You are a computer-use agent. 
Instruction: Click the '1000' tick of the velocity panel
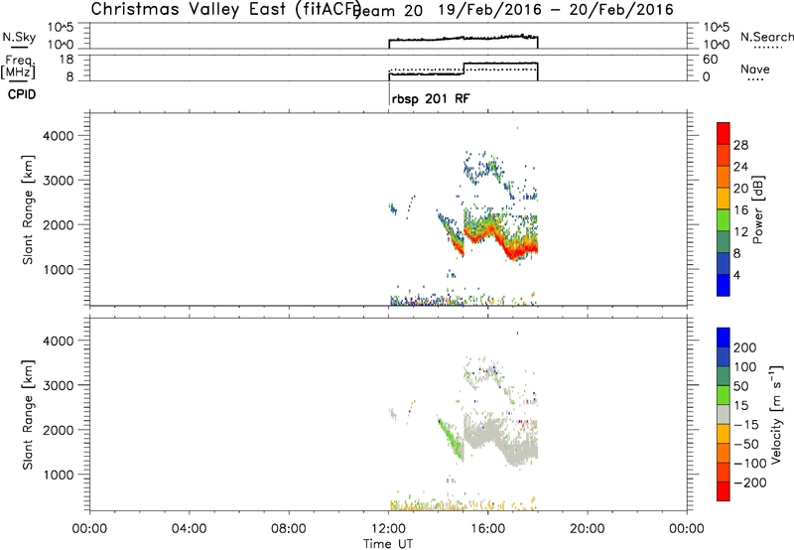click(x=59, y=475)
